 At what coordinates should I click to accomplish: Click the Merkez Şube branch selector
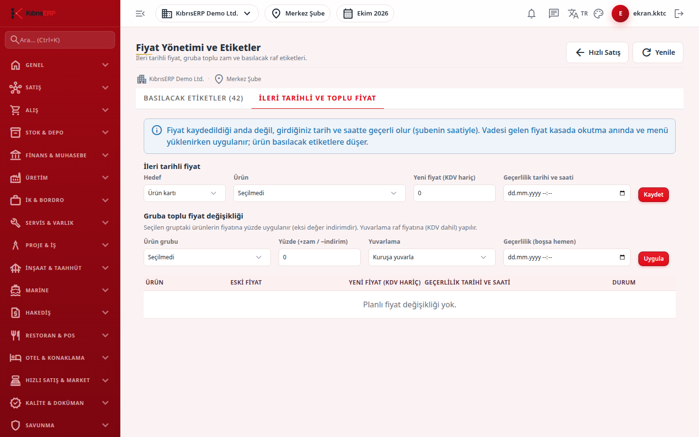point(298,14)
